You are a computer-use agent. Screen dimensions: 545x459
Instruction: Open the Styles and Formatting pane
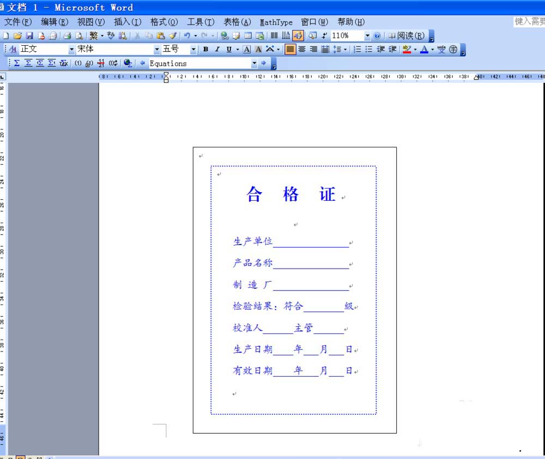point(13,50)
